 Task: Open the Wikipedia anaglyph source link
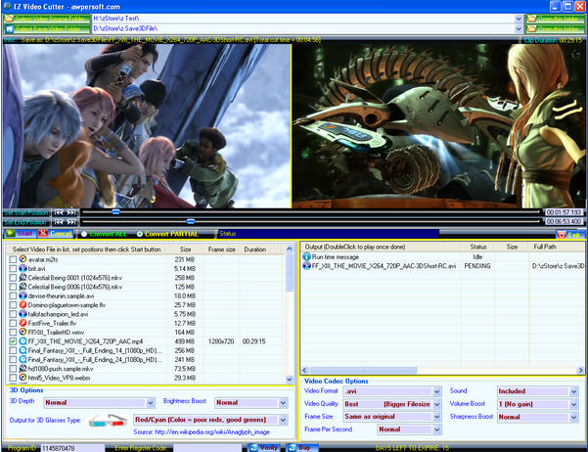pos(203,431)
